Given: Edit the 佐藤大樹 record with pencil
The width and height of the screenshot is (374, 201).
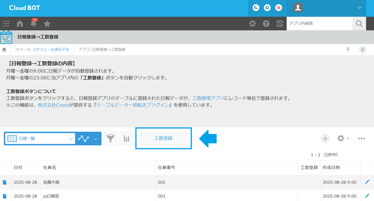Looking at the screenshot, I should pyautogui.click(x=367, y=182).
